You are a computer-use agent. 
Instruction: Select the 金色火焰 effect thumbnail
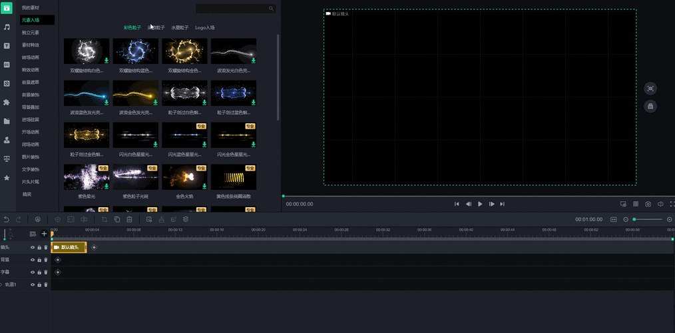(x=184, y=177)
